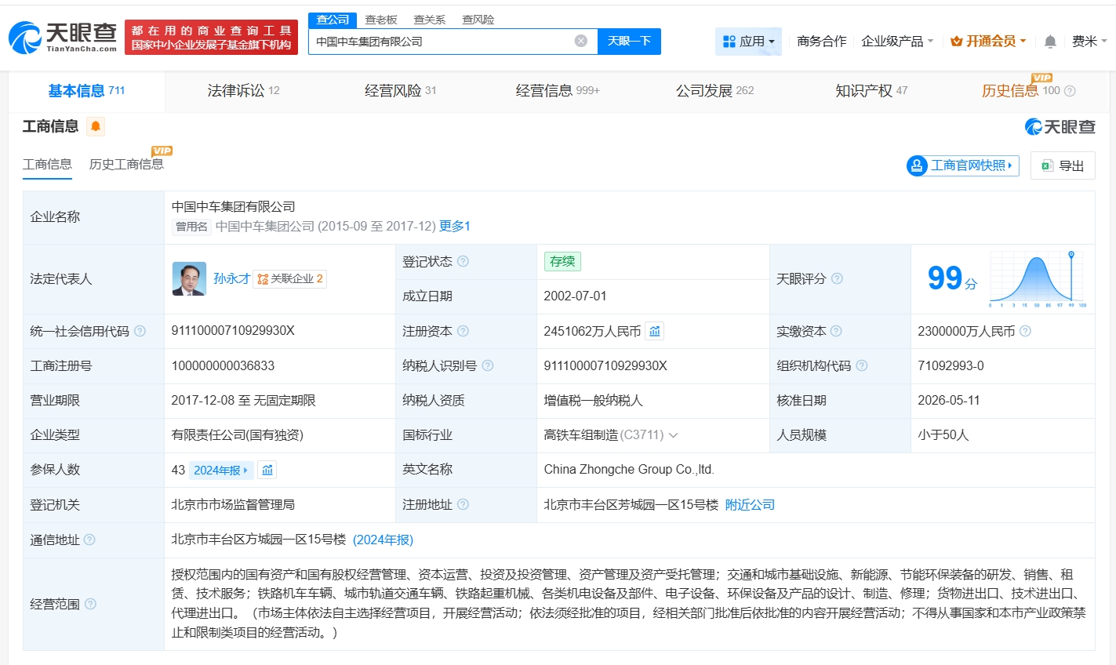The height and width of the screenshot is (665, 1116).
Task: Open the 关联企业 2 tag
Action: tap(290, 278)
